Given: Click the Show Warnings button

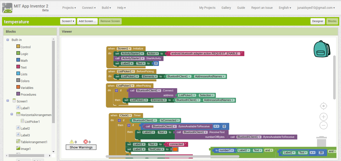Looking at the screenshot, I should (81, 147).
